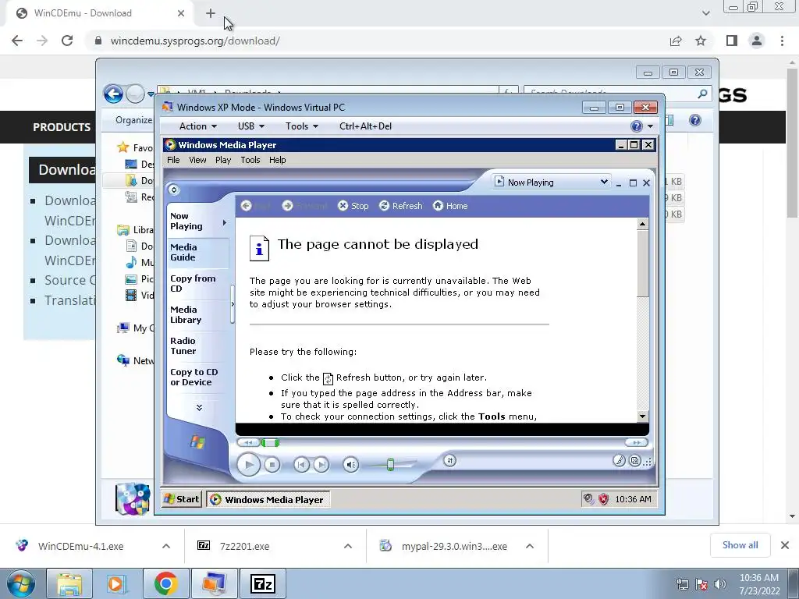Open the USB dropdown in Virtual PC
Image resolution: width=799 pixels, height=599 pixels.
(x=250, y=126)
